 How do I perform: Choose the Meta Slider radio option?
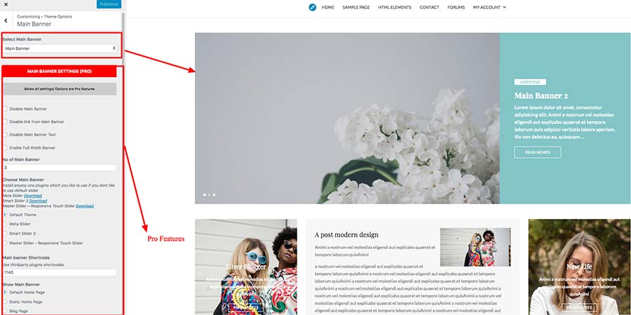point(5,224)
